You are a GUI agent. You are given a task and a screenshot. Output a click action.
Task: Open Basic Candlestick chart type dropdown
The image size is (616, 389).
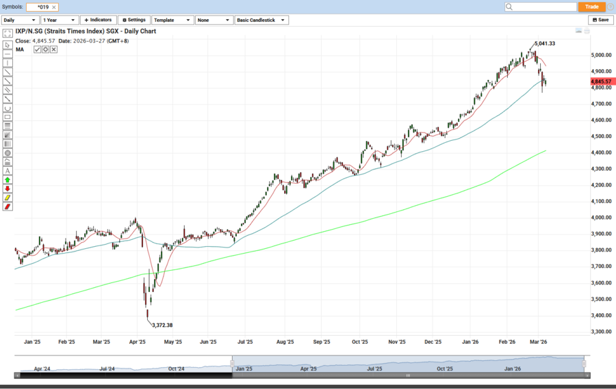point(261,20)
